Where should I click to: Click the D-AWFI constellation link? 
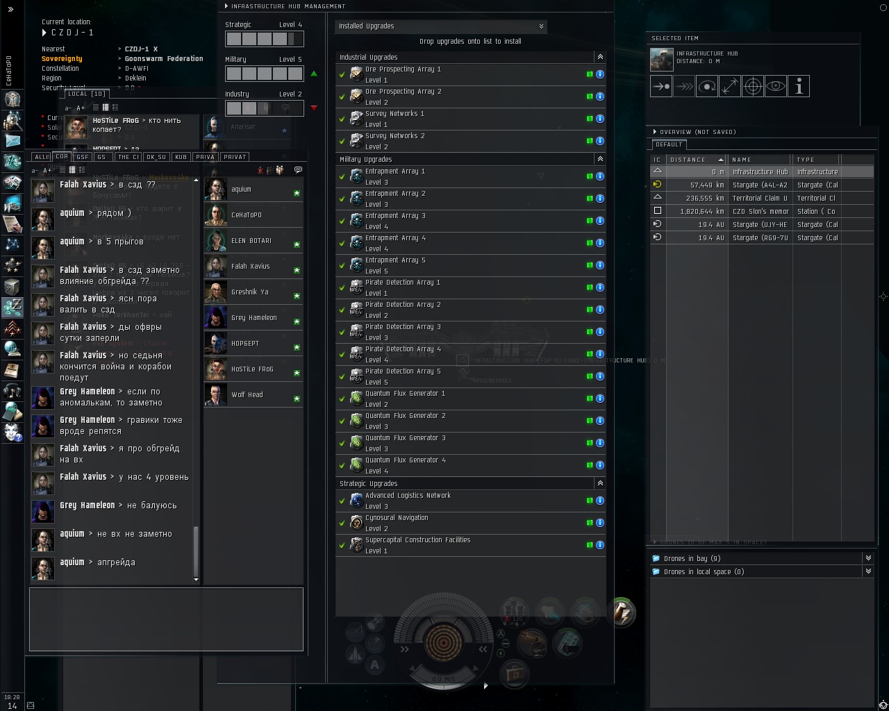(136, 69)
